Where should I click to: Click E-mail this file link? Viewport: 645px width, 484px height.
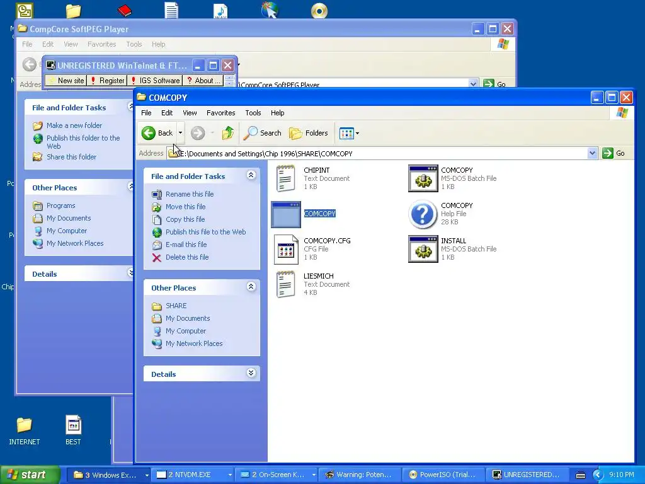pyautogui.click(x=186, y=245)
